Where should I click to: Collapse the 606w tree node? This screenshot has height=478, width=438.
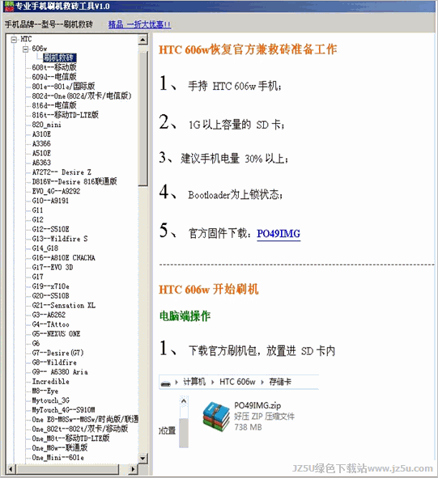(26, 49)
